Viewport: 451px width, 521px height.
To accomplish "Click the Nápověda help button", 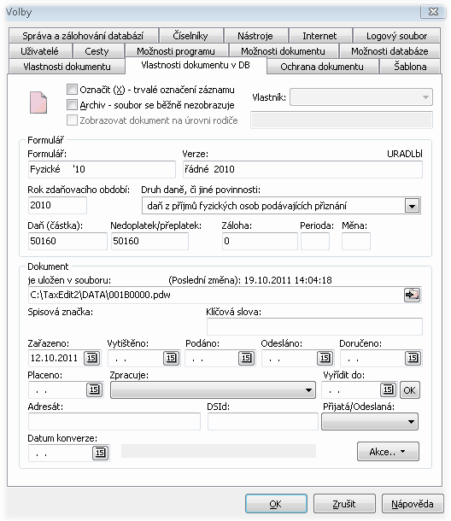I will (412, 504).
